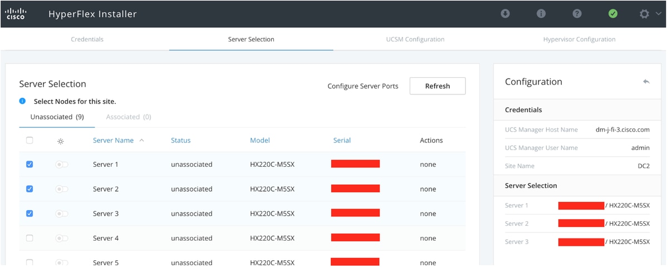Screen dimensions: 668x268
Task: Toggle Server 4 locator LED switch
Action: [x=61, y=238]
